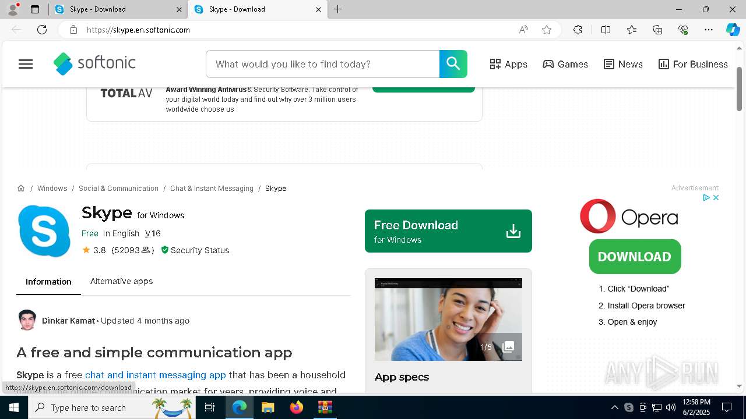Open the Apps section
This screenshot has height=419, width=746.
509,64
